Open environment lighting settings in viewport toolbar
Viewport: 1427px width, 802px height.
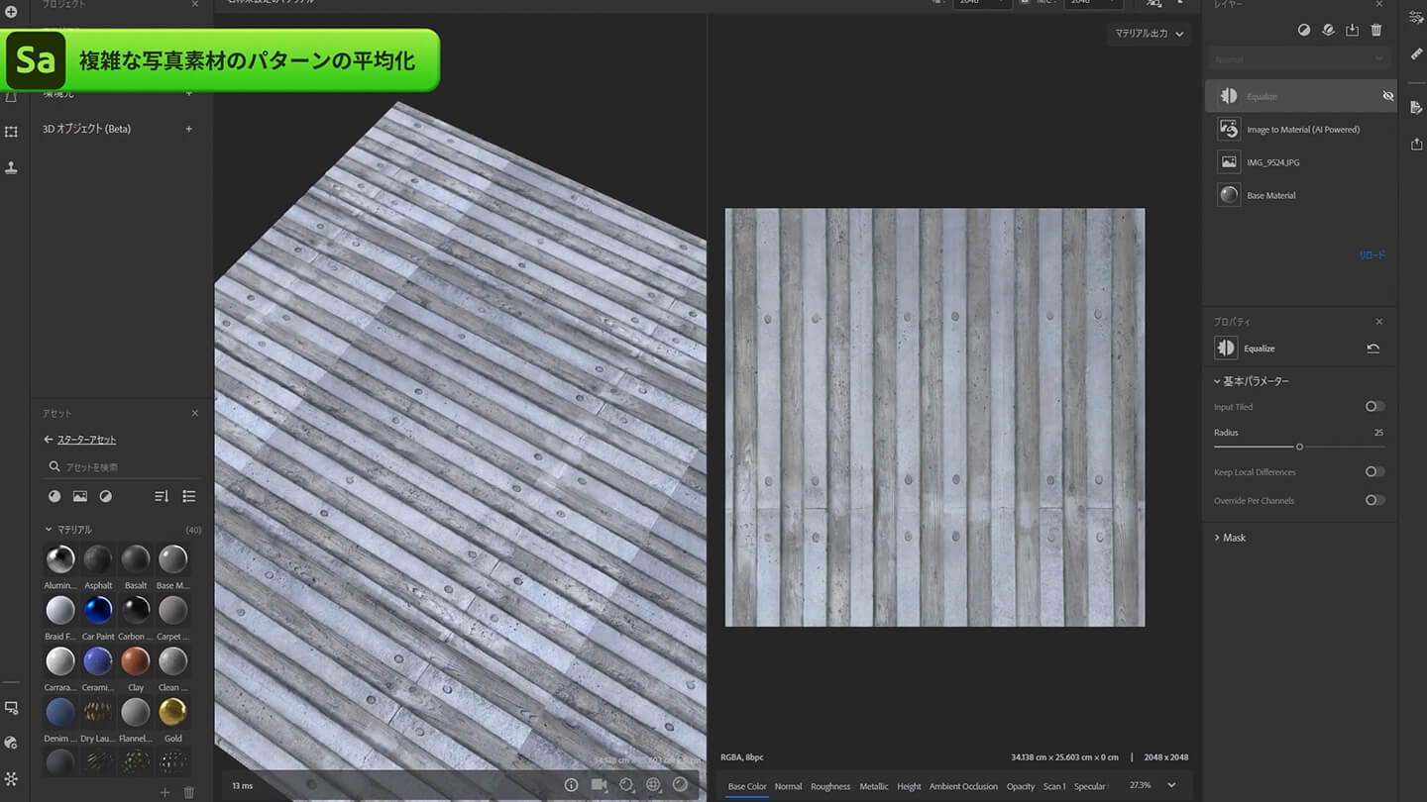click(x=626, y=784)
